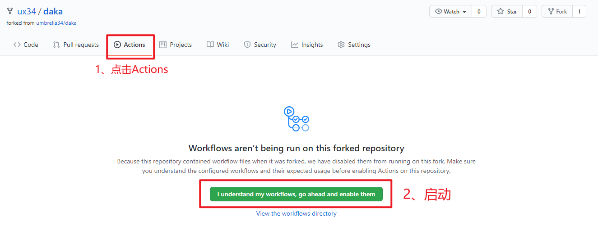Enable workflows with the green button

coord(296,194)
